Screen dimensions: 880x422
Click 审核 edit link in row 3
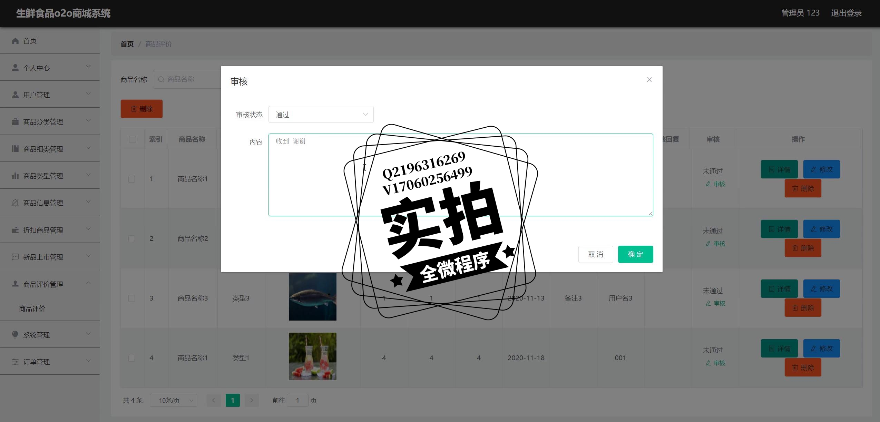[x=715, y=303]
